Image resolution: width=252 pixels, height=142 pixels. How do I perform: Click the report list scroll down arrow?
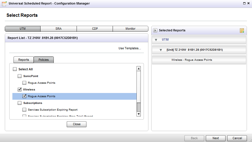(x=139, y=114)
